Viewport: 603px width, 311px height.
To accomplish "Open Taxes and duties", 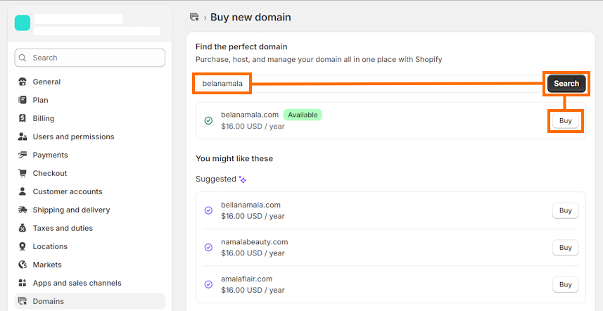I will pos(89,228).
